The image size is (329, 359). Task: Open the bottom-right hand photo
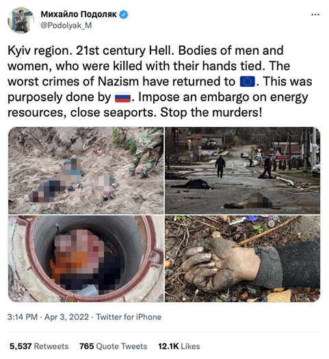pyautogui.click(x=242, y=258)
